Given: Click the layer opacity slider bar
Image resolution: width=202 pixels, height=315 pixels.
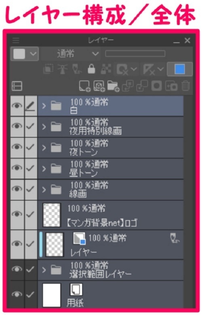Looking at the screenshot, I should tap(135, 54).
